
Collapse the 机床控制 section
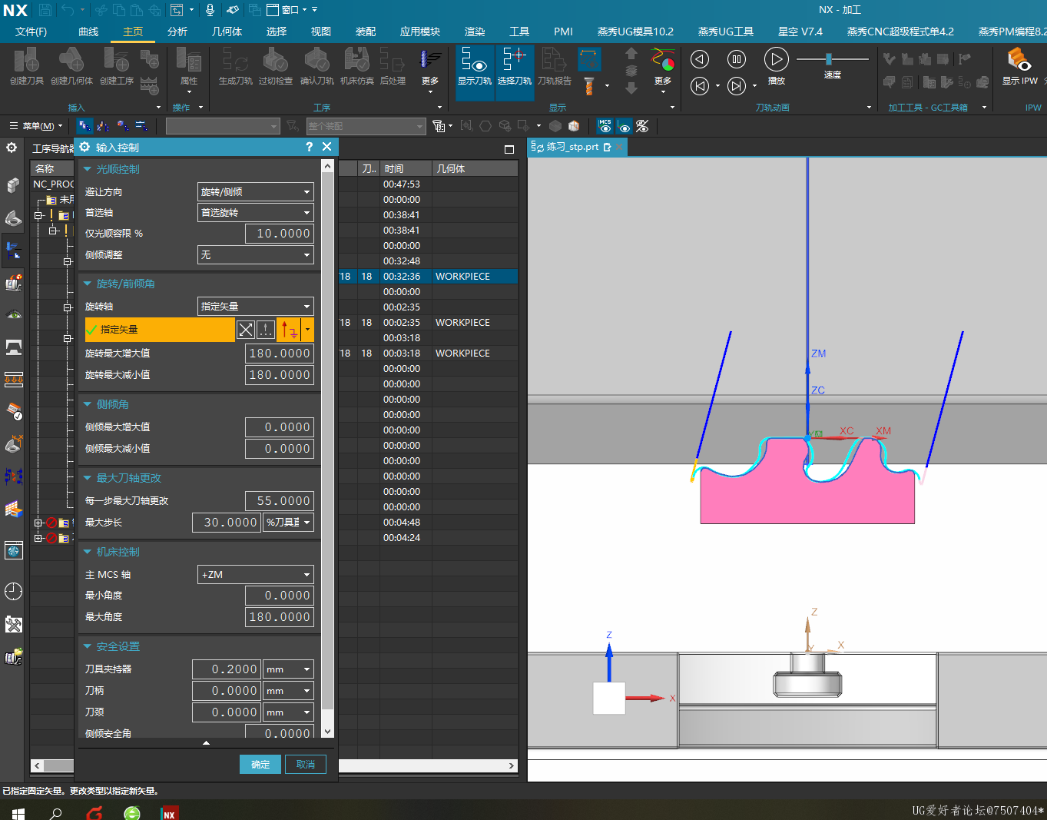click(x=88, y=552)
